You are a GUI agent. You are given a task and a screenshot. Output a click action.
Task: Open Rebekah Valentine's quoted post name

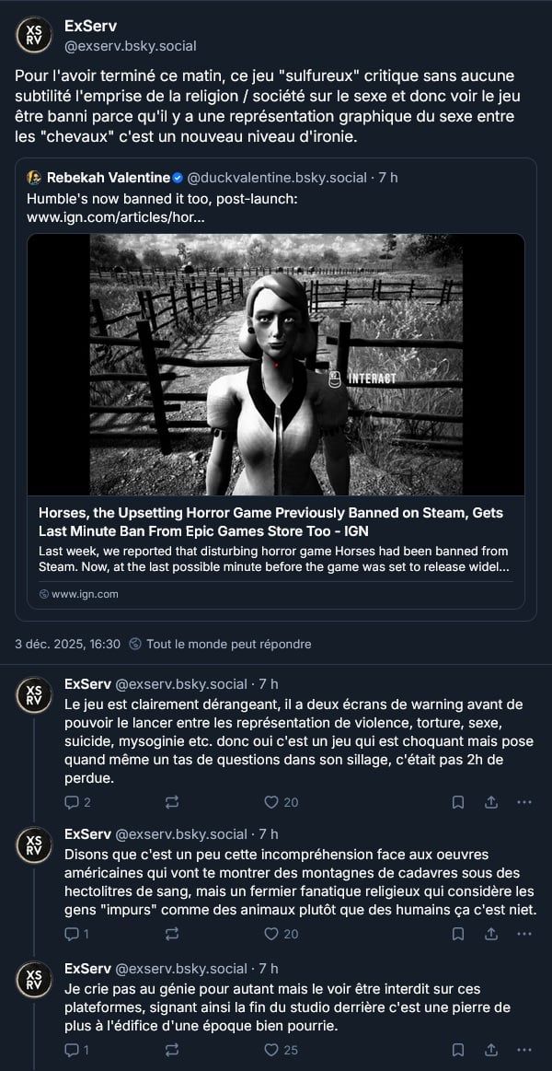tap(109, 179)
